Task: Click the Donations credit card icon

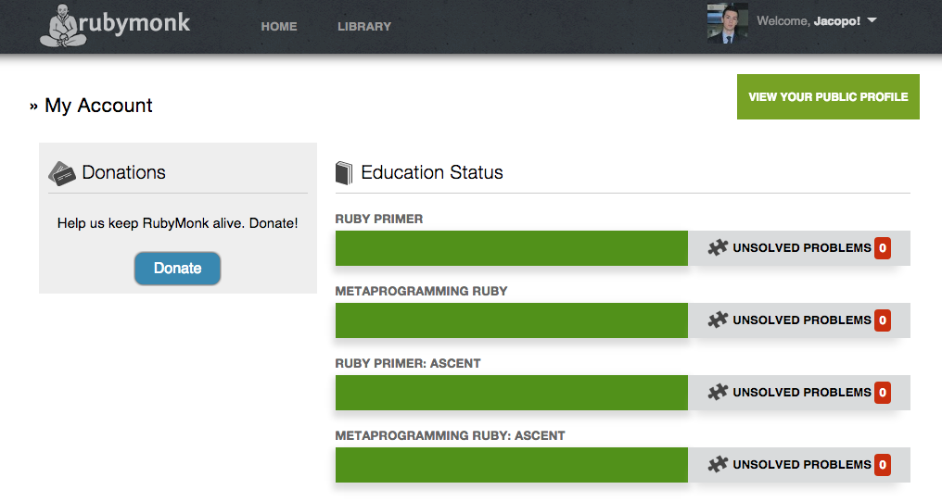Action: click(61, 173)
